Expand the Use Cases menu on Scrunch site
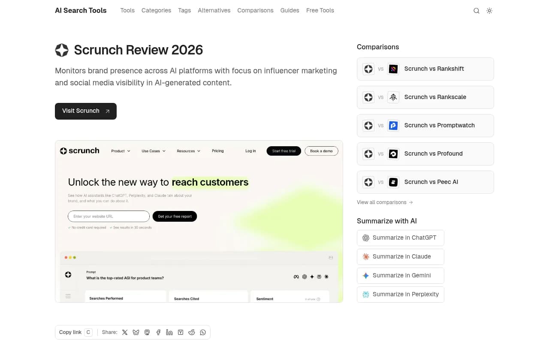The width and height of the screenshot is (549, 343). [153, 151]
